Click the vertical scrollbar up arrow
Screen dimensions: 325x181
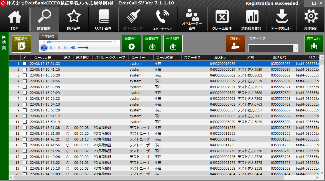coord(322,57)
